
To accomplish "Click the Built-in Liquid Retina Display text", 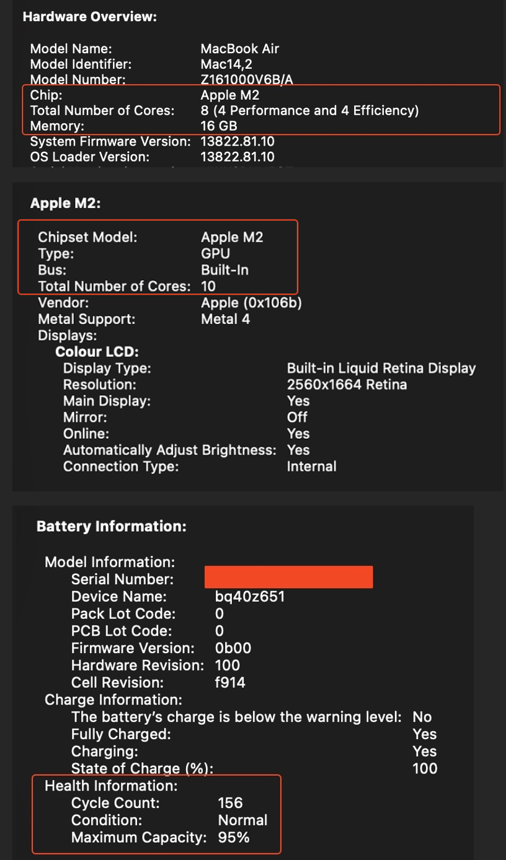I will (381, 368).
